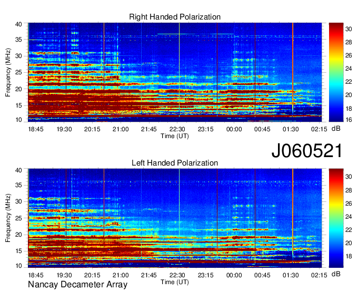This screenshot has width=358, height=291.
Task: Click the 18:45 time tick of the upper plot
Action: pos(36,129)
